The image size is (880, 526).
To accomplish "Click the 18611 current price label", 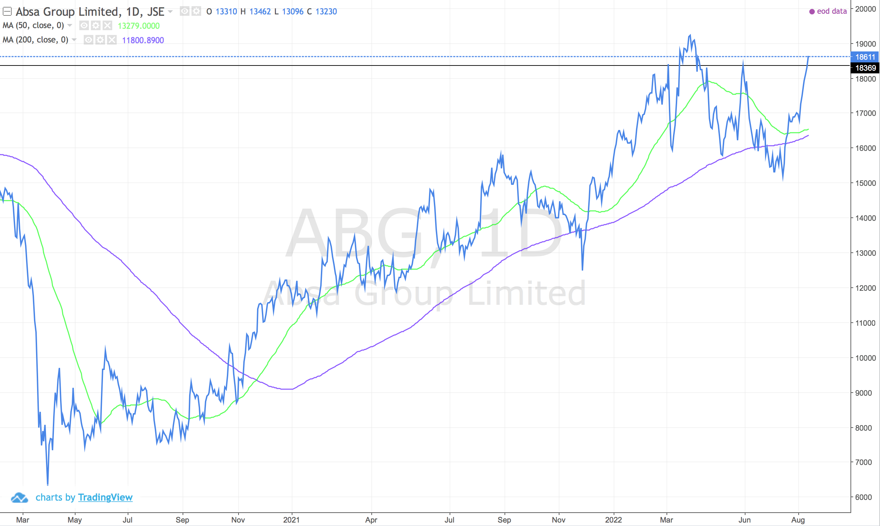I will [x=865, y=57].
